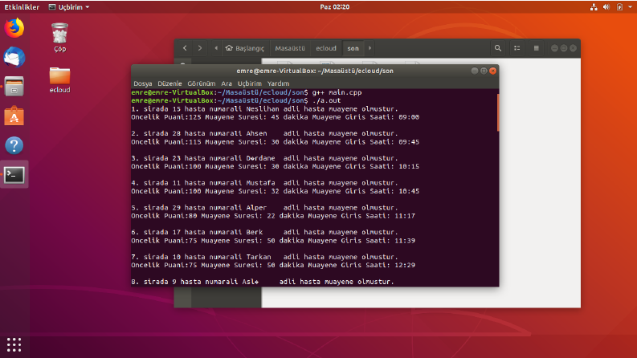Show later path segments arrow in Files
This screenshot has width=637, height=358.
(370, 48)
